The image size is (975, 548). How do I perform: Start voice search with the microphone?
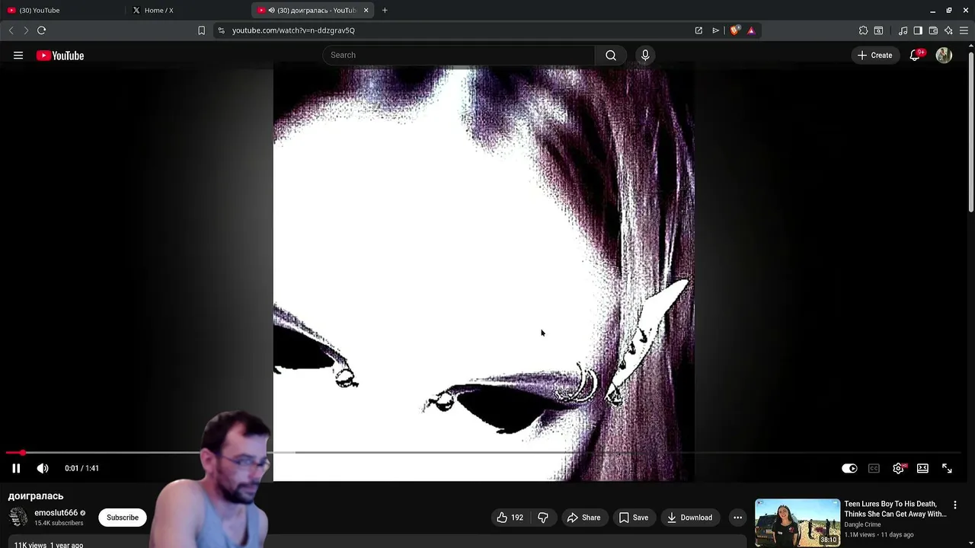(645, 55)
